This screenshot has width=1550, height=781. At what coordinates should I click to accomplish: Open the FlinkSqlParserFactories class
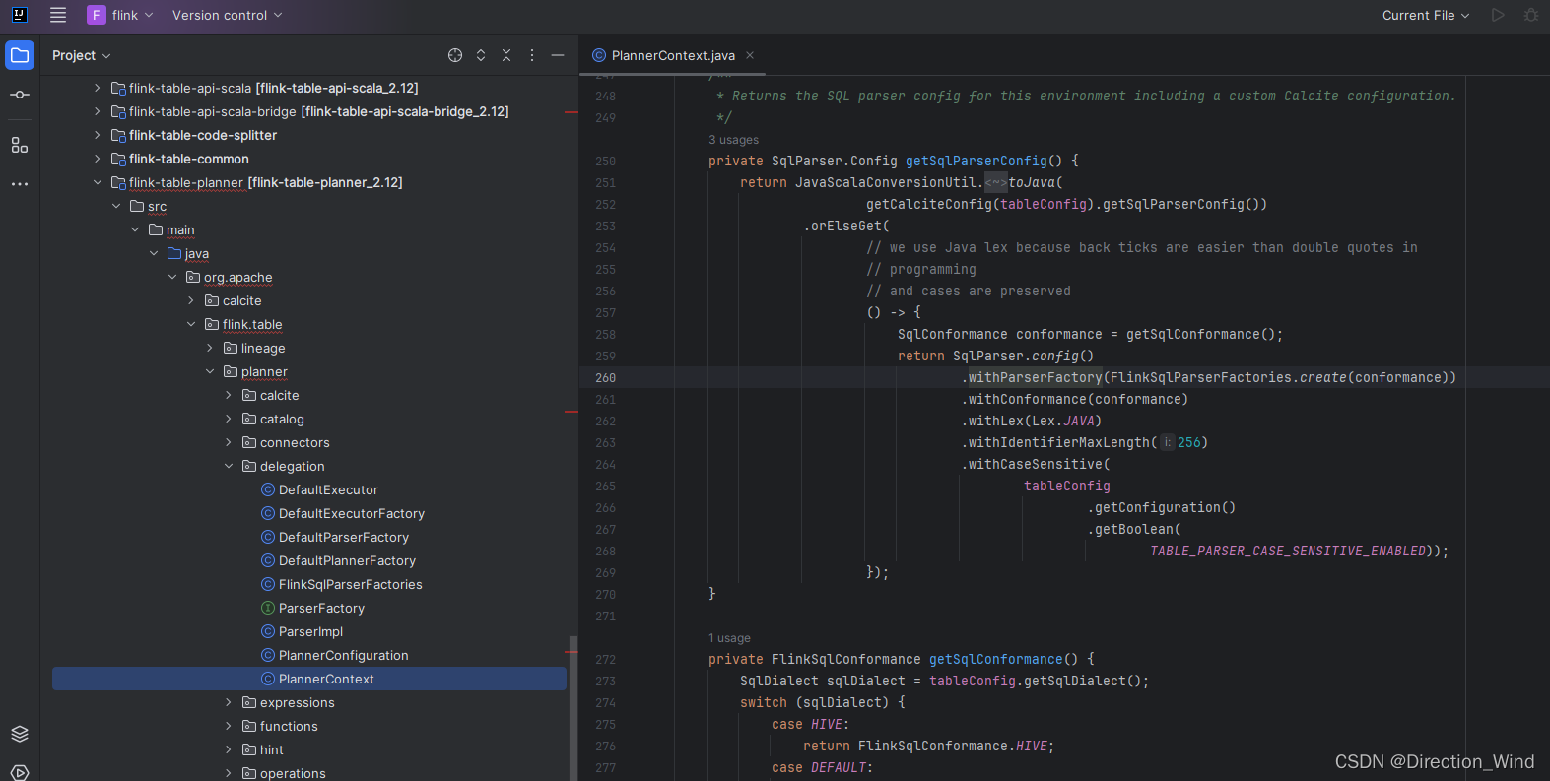350,584
